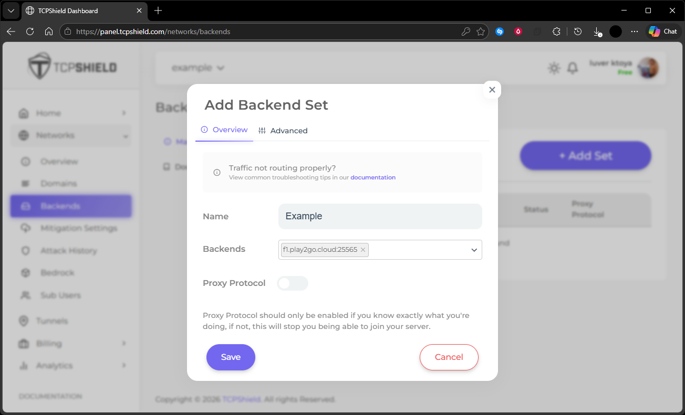Switch to the Advanced tab

(283, 131)
